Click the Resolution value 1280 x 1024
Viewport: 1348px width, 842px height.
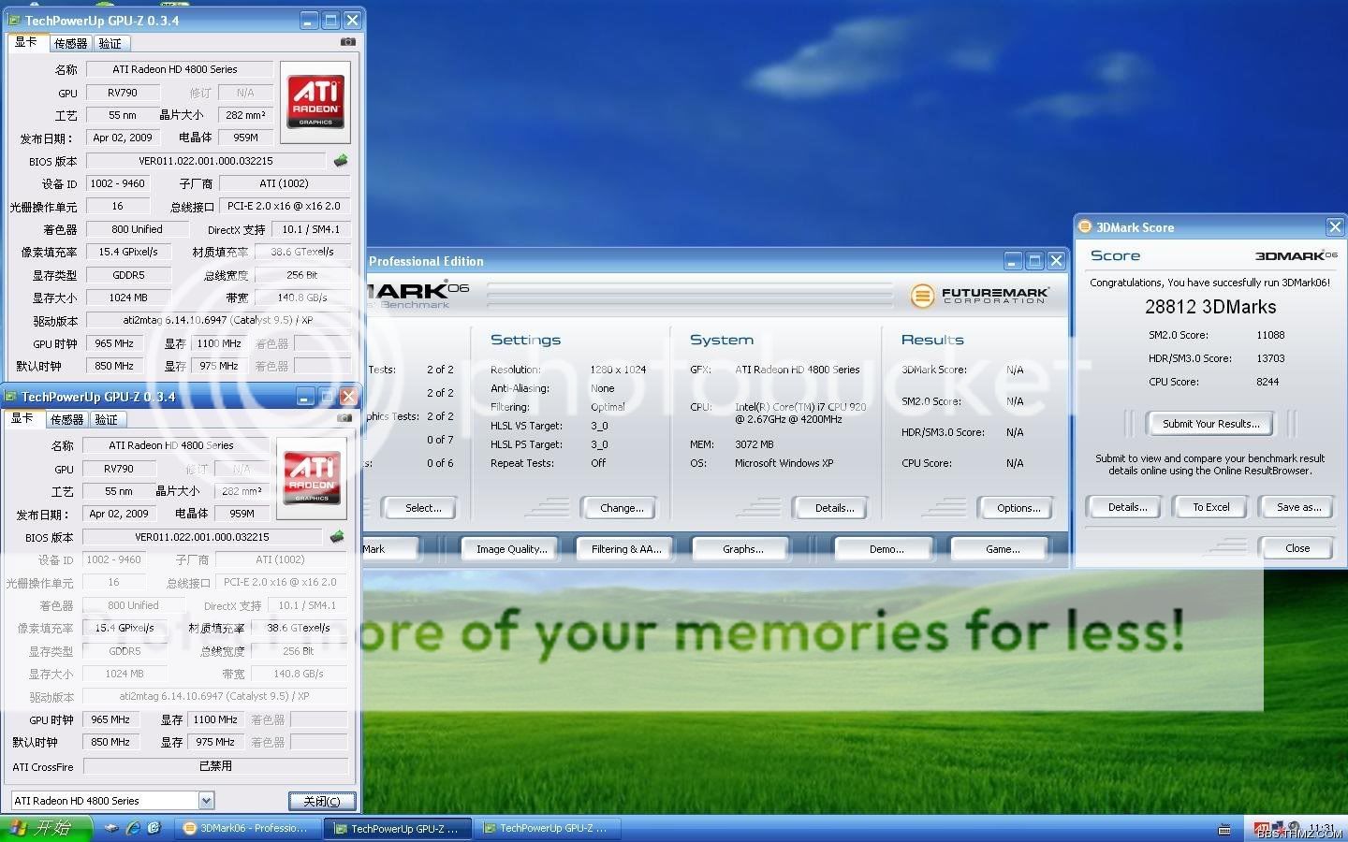618,370
